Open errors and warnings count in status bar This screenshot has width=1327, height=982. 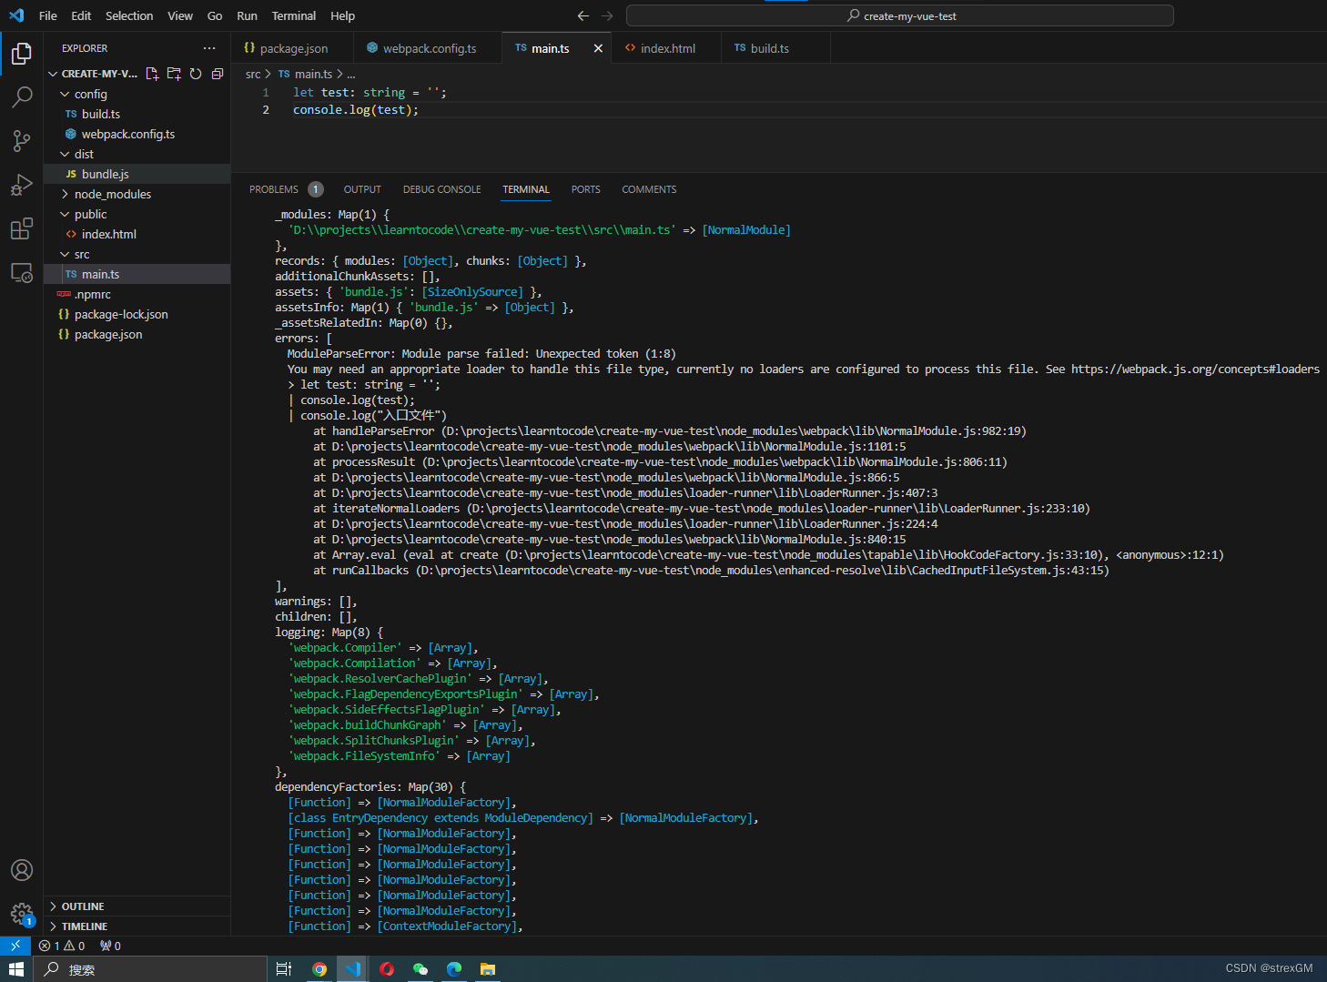62,946
